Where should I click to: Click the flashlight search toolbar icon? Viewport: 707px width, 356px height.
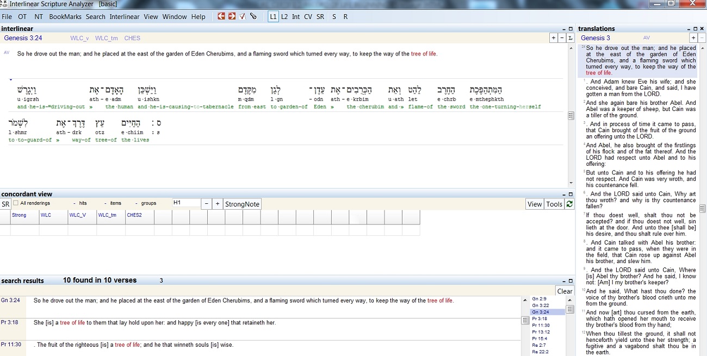pyautogui.click(x=253, y=16)
